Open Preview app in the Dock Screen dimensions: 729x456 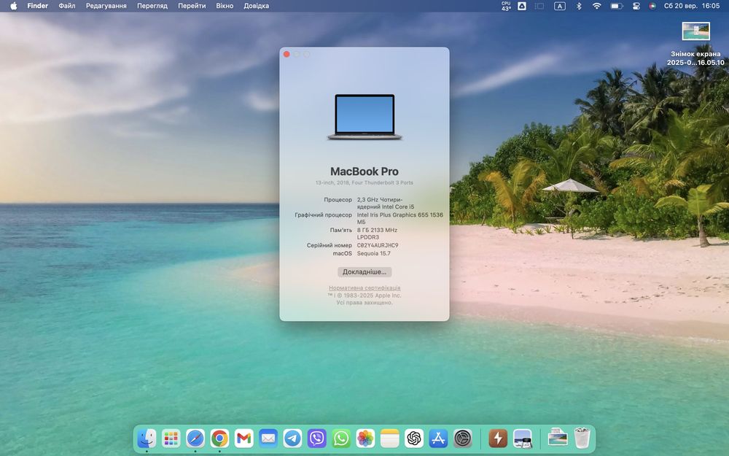pyautogui.click(x=523, y=438)
